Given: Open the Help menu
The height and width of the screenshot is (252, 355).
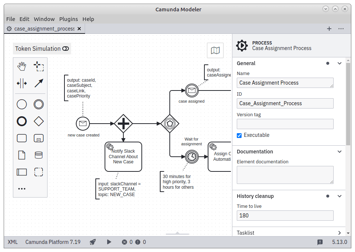Looking at the screenshot, I should click(x=88, y=19).
